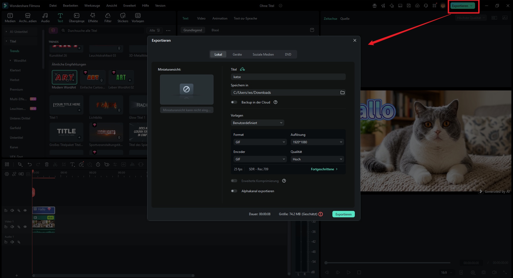Click the help icon beside Erweiterte Komprimierung

click(284, 181)
